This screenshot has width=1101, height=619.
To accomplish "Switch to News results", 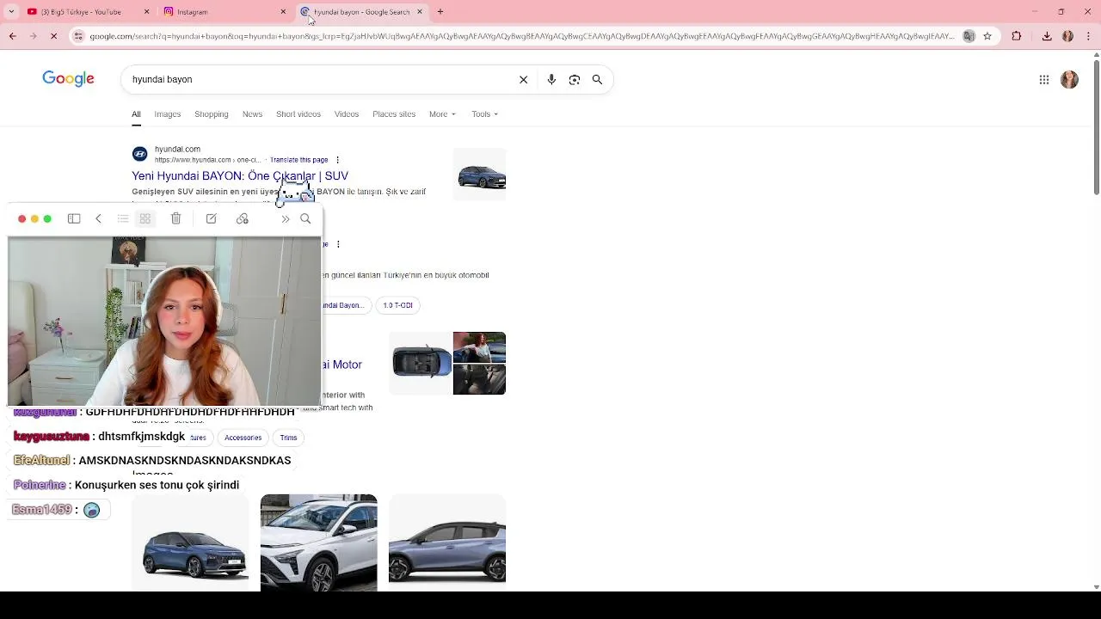I will (252, 114).
